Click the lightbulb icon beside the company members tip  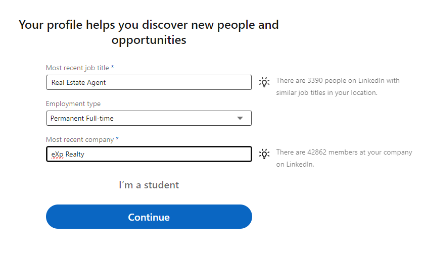coord(264,154)
